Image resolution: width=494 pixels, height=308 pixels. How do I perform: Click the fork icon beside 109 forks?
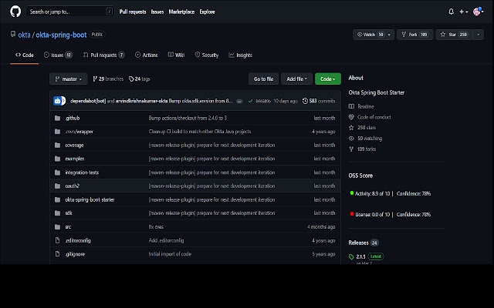click(351, 149)
